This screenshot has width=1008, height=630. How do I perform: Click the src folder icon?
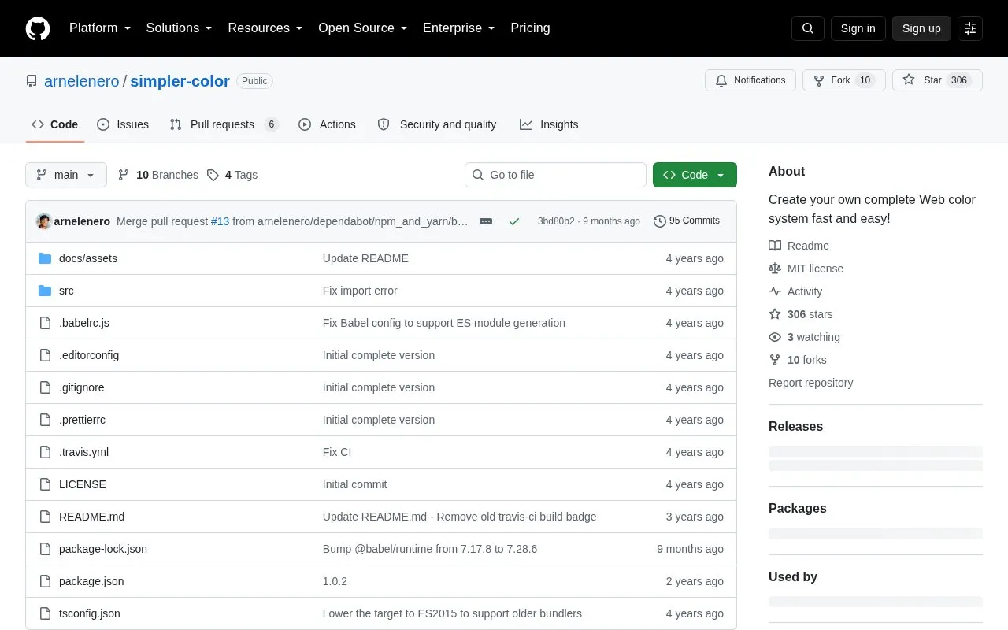(x=45, y=291)
